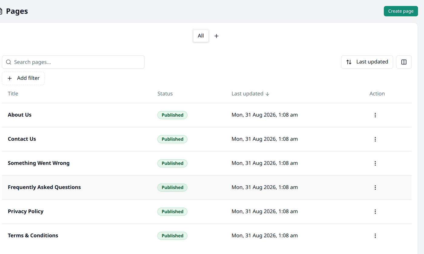Open action menu for Terms & Conditions
The image size is (424, 254).
(x=375, y=236)
